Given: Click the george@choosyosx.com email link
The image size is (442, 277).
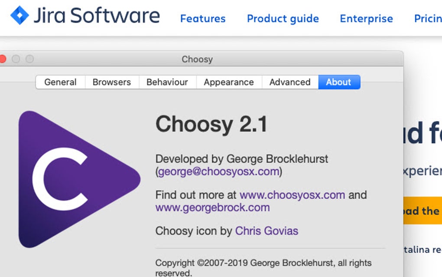Looking at the screenshot, I should (219, 171).
